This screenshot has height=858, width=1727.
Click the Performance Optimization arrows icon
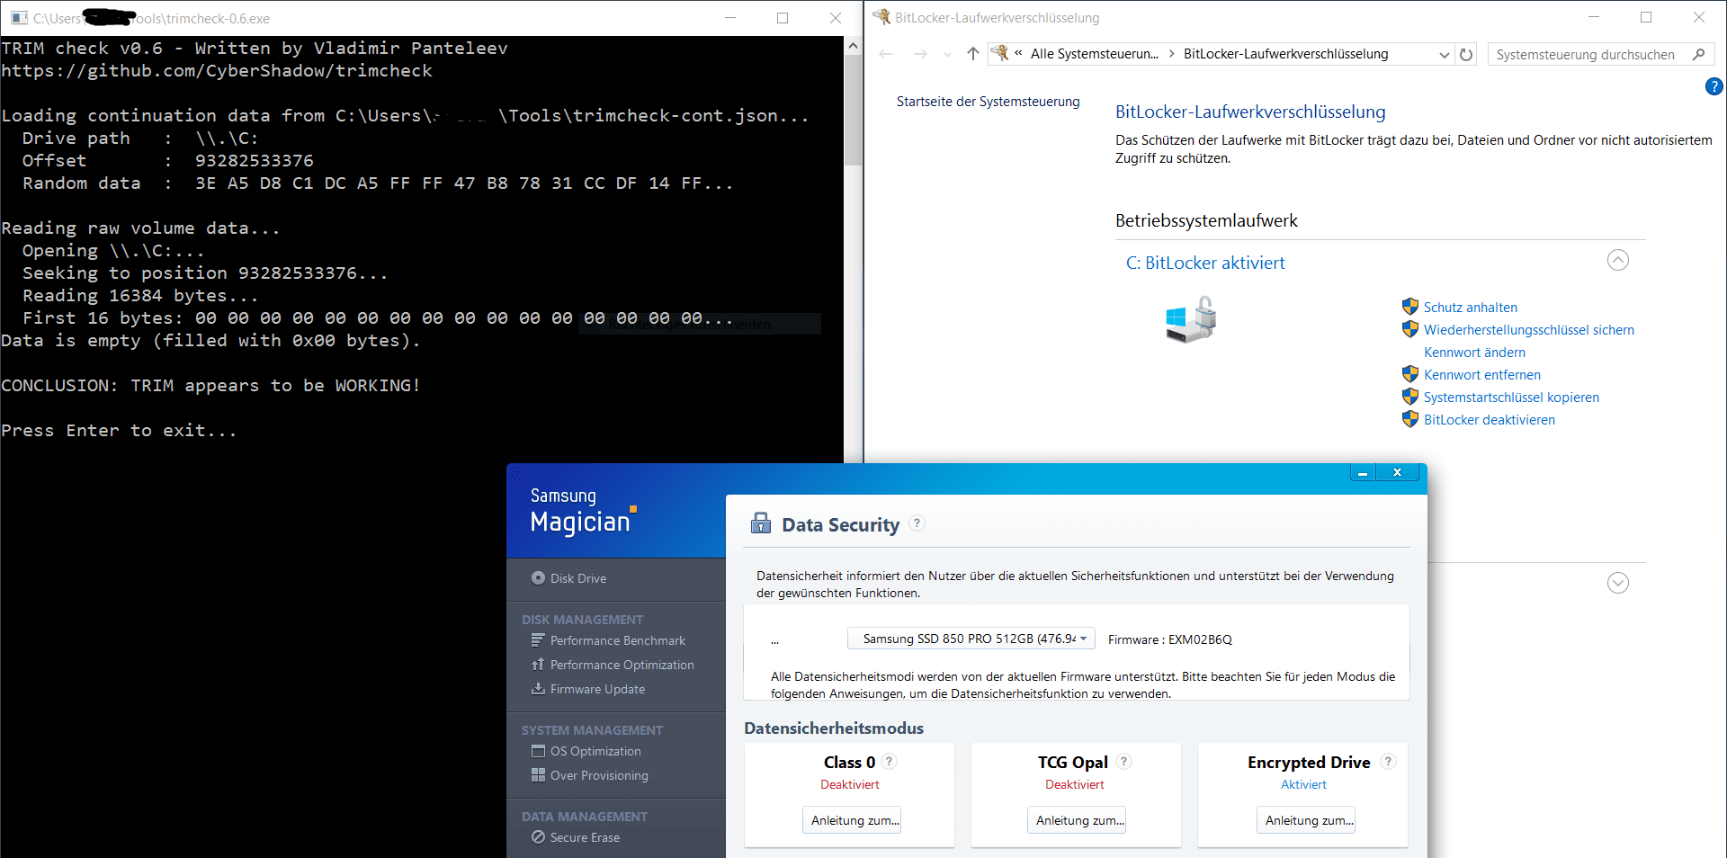[x=538, y=664]
